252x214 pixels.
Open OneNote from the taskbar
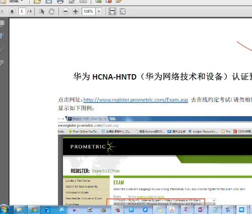pyautogui.click(x=201, y=210)
